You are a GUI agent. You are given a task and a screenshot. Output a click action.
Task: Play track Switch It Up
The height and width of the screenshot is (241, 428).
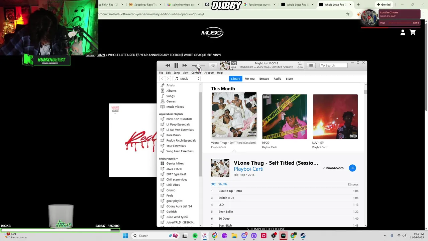(x=285, y=198)
